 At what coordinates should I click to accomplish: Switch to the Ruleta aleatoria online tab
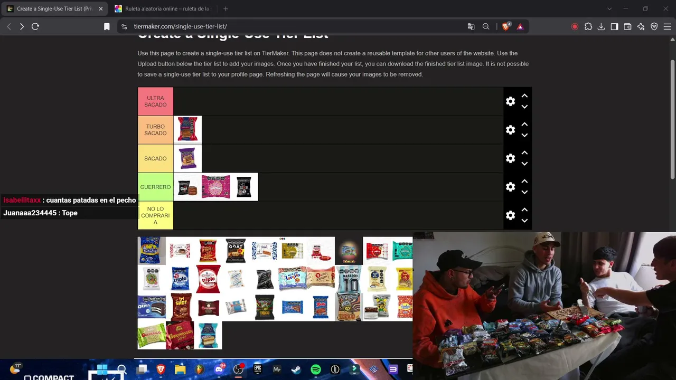click(163, 9)
